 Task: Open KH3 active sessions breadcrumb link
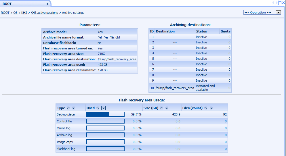pyautogui.click(x=44, y=13)
